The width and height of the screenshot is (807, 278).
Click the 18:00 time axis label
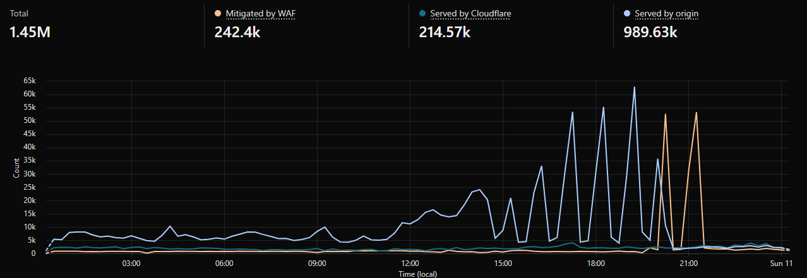[x=596, y=262]
